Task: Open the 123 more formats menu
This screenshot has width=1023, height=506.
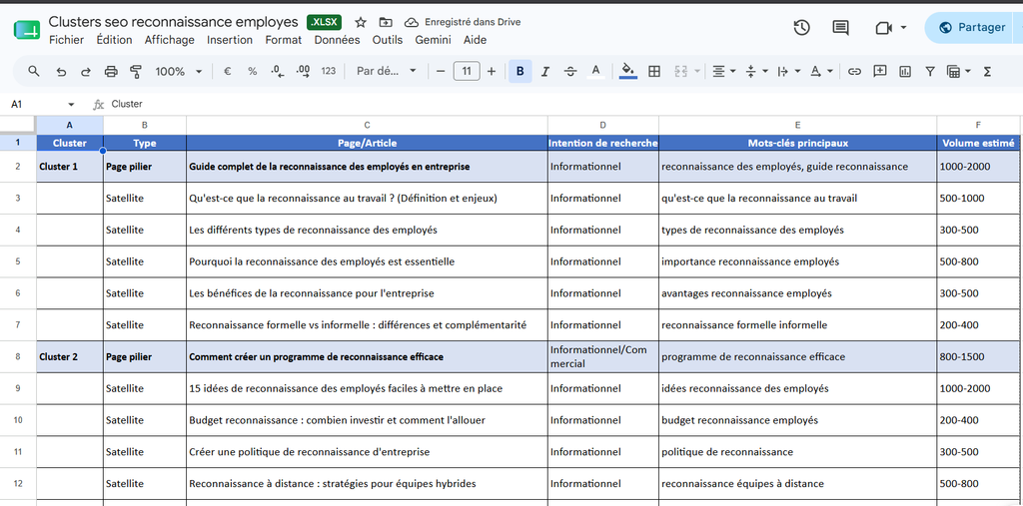Action: pos(329,71)
